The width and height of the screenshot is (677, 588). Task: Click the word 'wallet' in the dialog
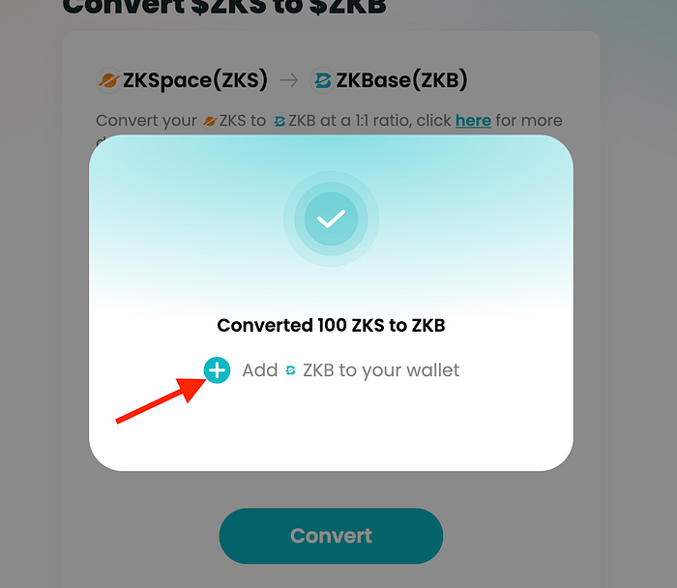click(433, 370)
